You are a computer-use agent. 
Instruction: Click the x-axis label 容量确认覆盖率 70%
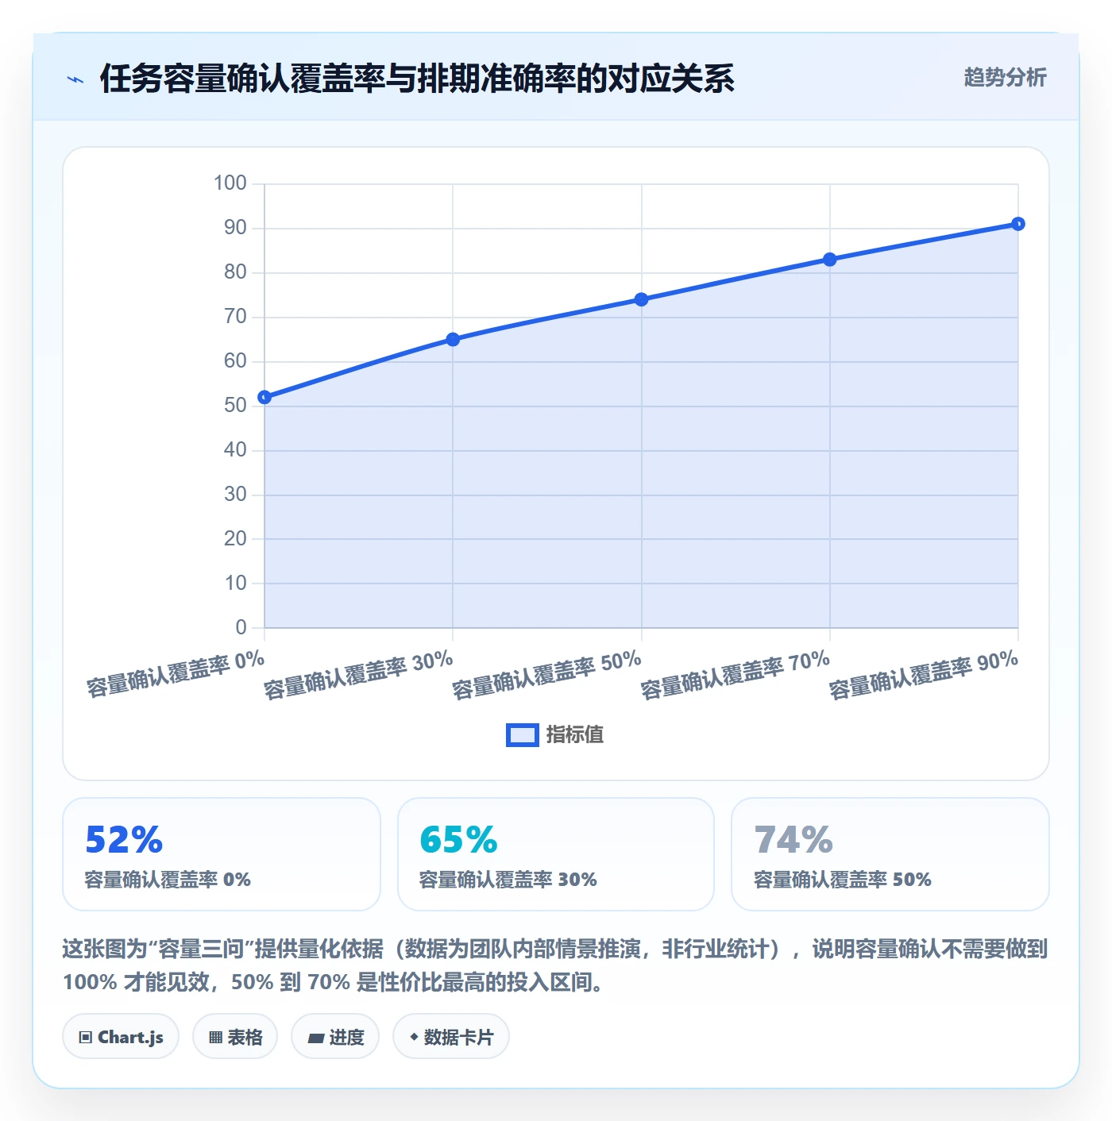[x=736, y=676]
